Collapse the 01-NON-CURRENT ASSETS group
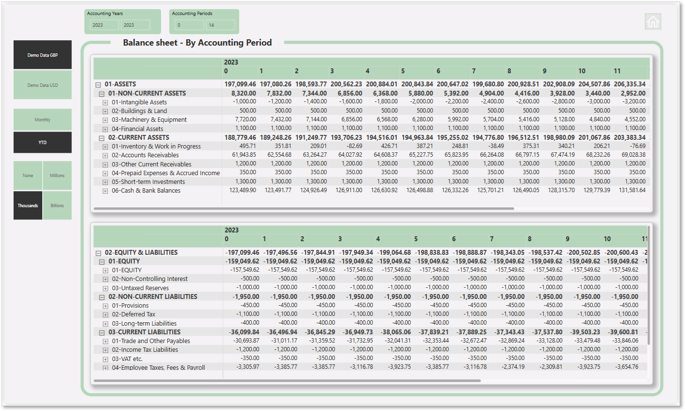Image resolution: width=685 pixels, height=411 pixels. [x=102, y=94]
